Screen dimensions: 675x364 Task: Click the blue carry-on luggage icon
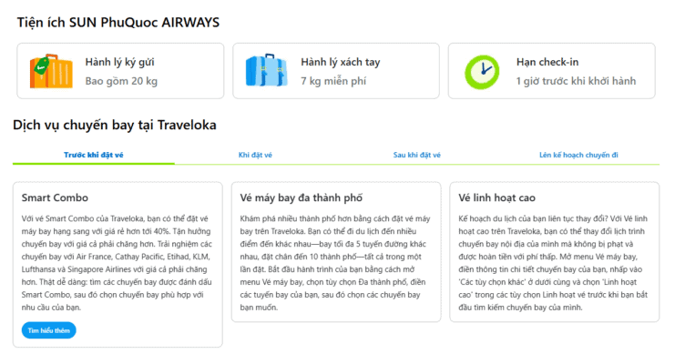[x=265, y=71]
